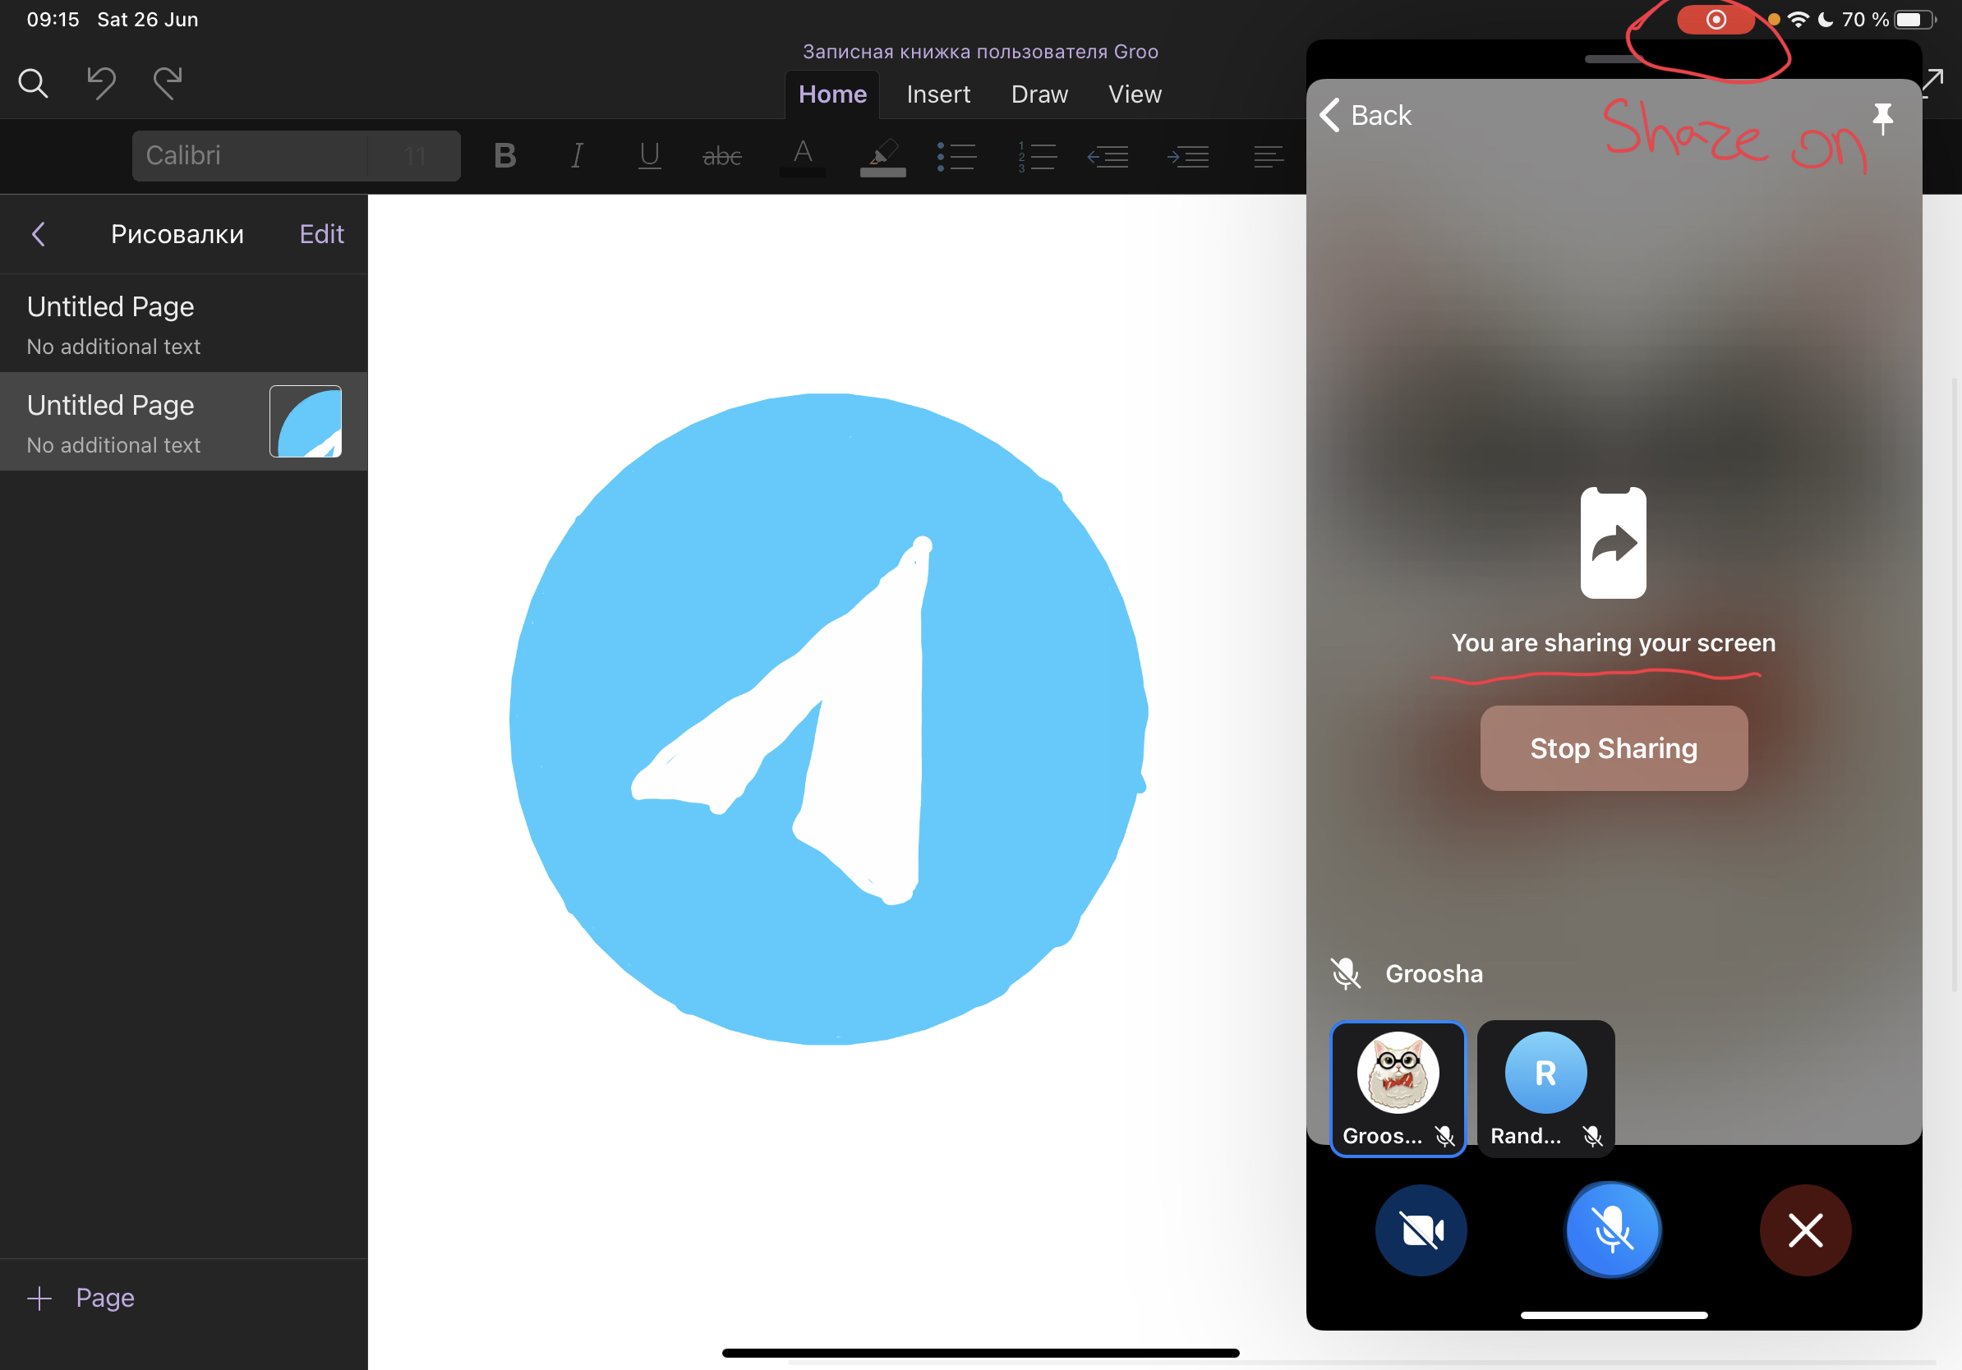Open the Calibri font dropdown
This screenshot has height=1370, width=1962.
point(250,155)
